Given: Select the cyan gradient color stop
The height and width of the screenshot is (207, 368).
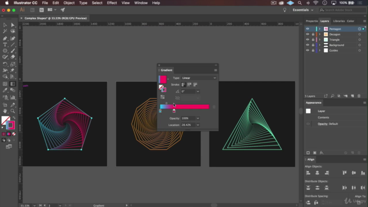Looking at the screenshot, I should point(160,111).
